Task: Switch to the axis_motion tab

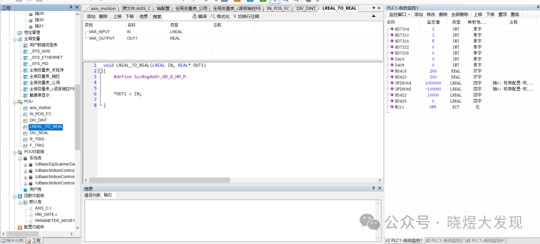Action: 103,8
